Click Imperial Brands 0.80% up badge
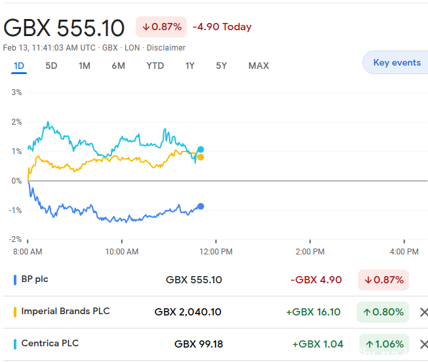Screen dimensions: 428x362 tap(383, 312)
